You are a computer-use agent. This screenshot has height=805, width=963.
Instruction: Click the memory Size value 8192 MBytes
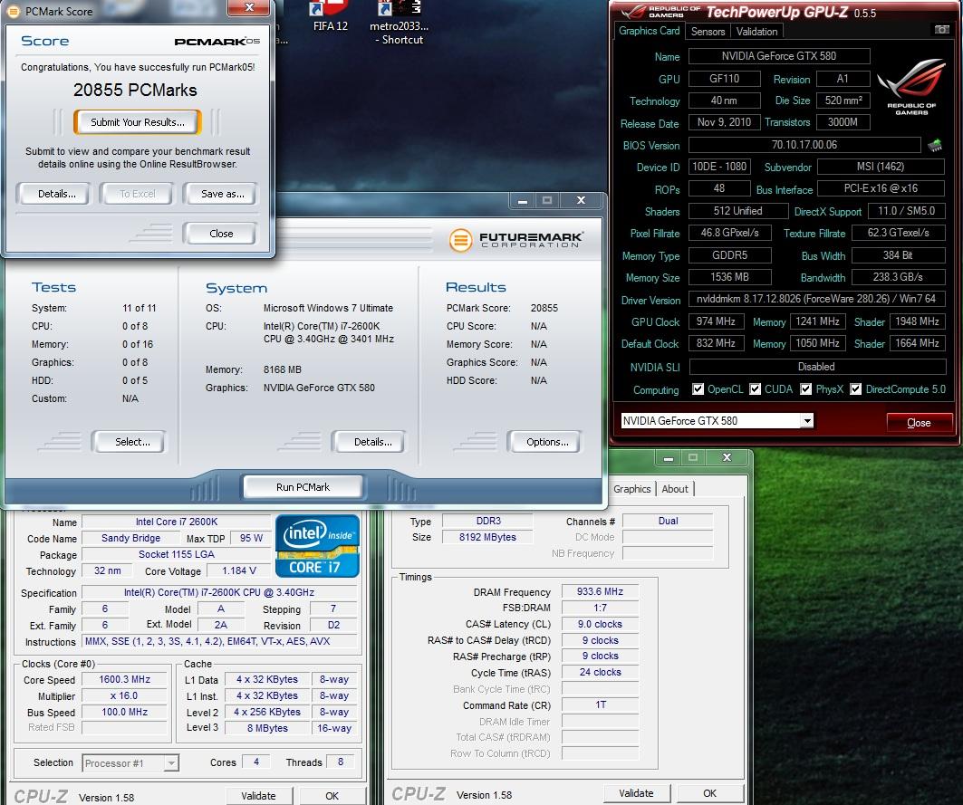(x=487, y=537)
